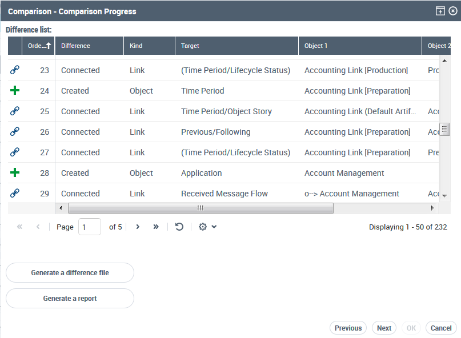Click the vertical scrollbar down arrow
The width and height of the screenshot is (461, 338).
click(444, 195)
